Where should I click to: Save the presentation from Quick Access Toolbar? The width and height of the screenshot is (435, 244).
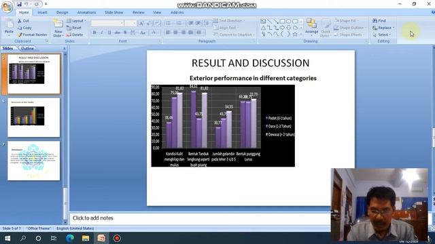point(19,4)
